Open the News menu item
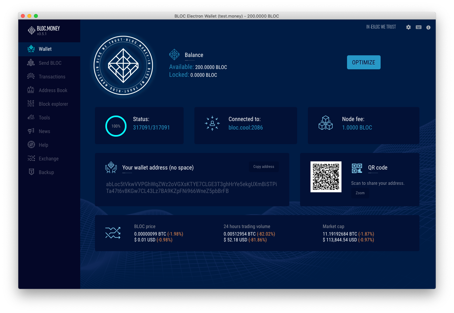The width and height of the screenshot is (454, 313). click(x=49, y=131)
